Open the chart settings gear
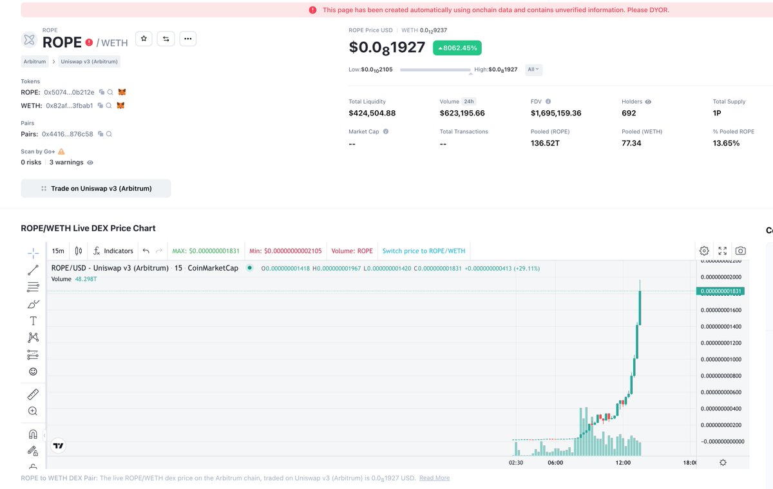This screenshot has width=773, height=489. tap(704, 251)
